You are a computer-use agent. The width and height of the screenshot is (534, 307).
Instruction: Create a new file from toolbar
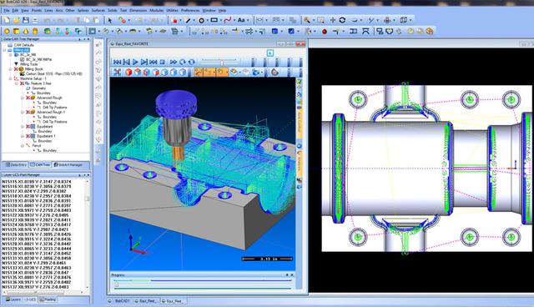[7, 20]
